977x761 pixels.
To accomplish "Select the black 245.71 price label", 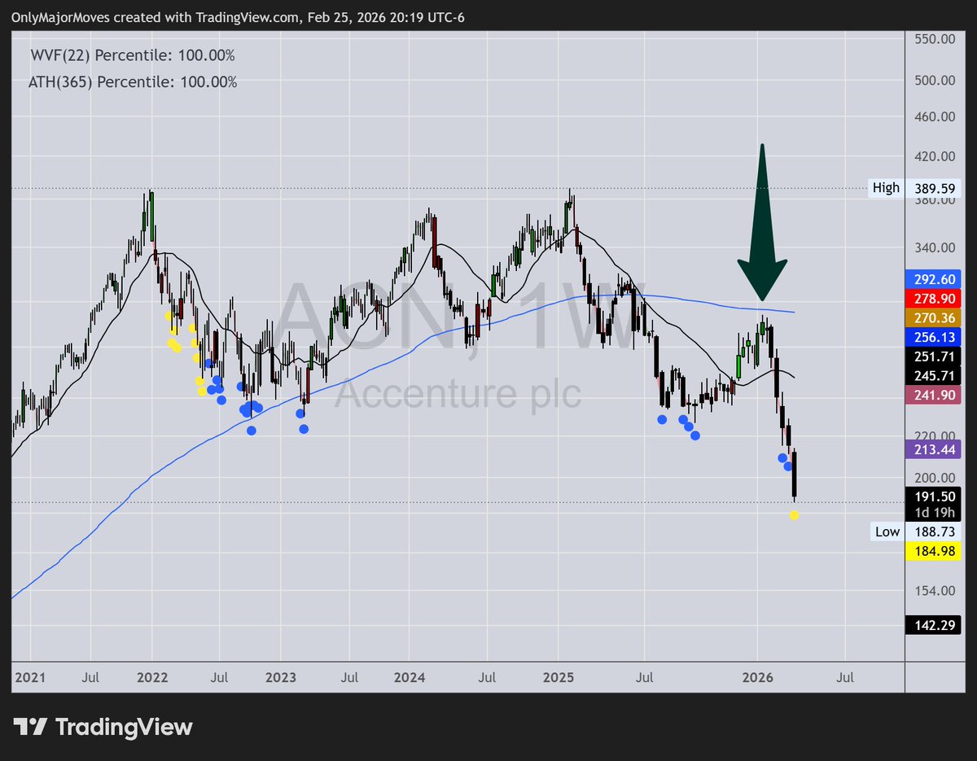I will (x=933, y=376).
